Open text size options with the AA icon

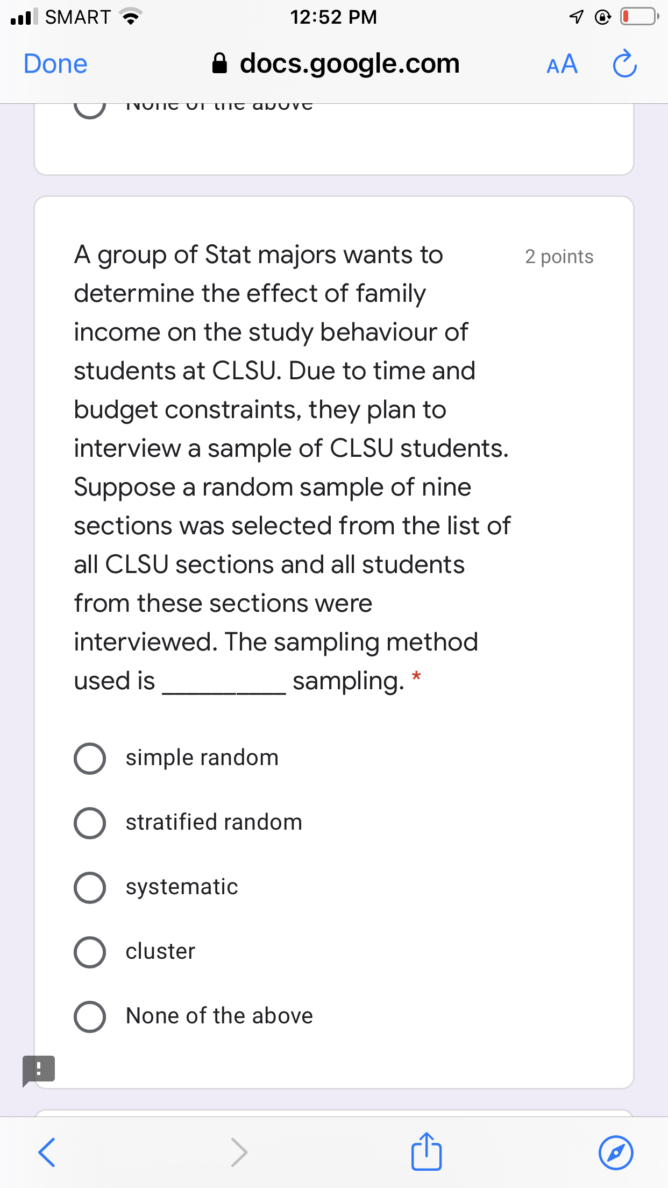coord(561,64)
